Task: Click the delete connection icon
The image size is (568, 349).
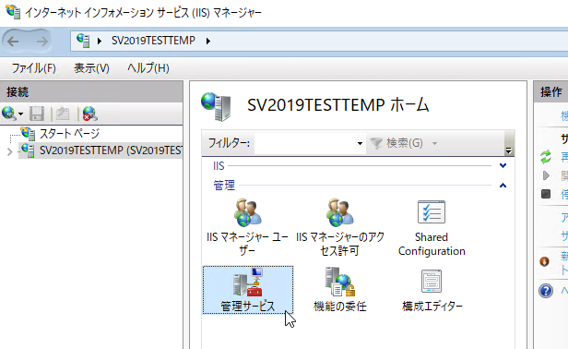Action: click(x=89, y=114)
